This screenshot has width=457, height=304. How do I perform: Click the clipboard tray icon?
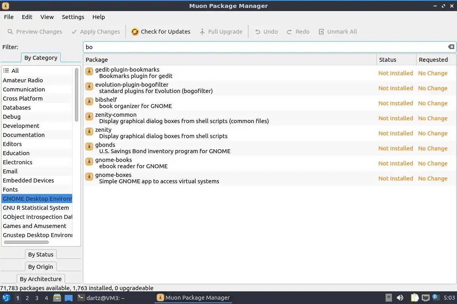[x=415, y=298]
